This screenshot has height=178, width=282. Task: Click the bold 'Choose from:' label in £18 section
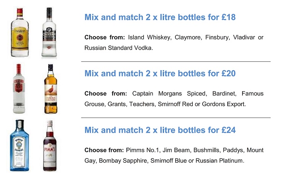coord(105,37)
